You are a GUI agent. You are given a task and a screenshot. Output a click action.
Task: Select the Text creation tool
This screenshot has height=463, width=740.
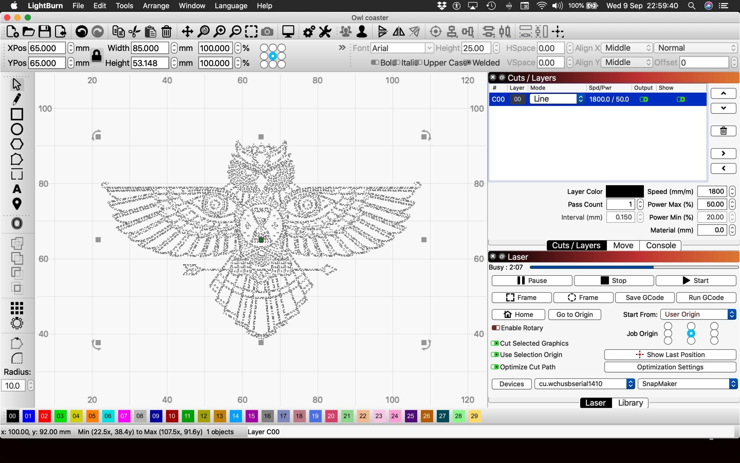[17, 189]
